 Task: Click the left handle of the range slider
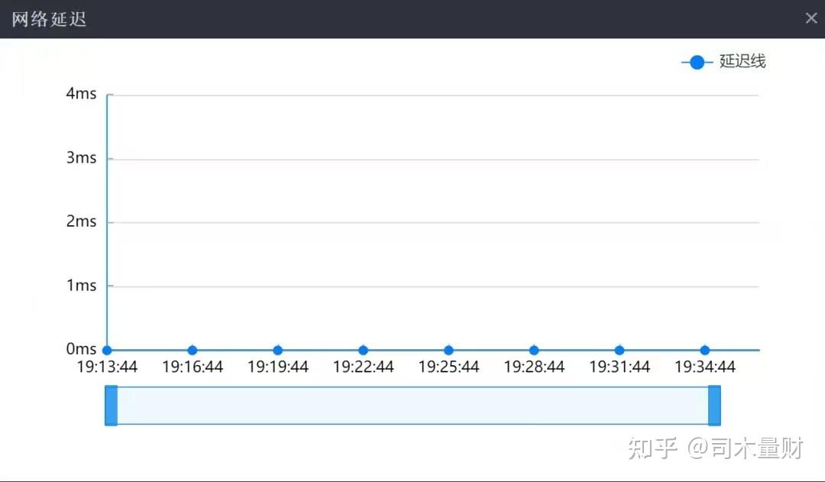[112, 406]
